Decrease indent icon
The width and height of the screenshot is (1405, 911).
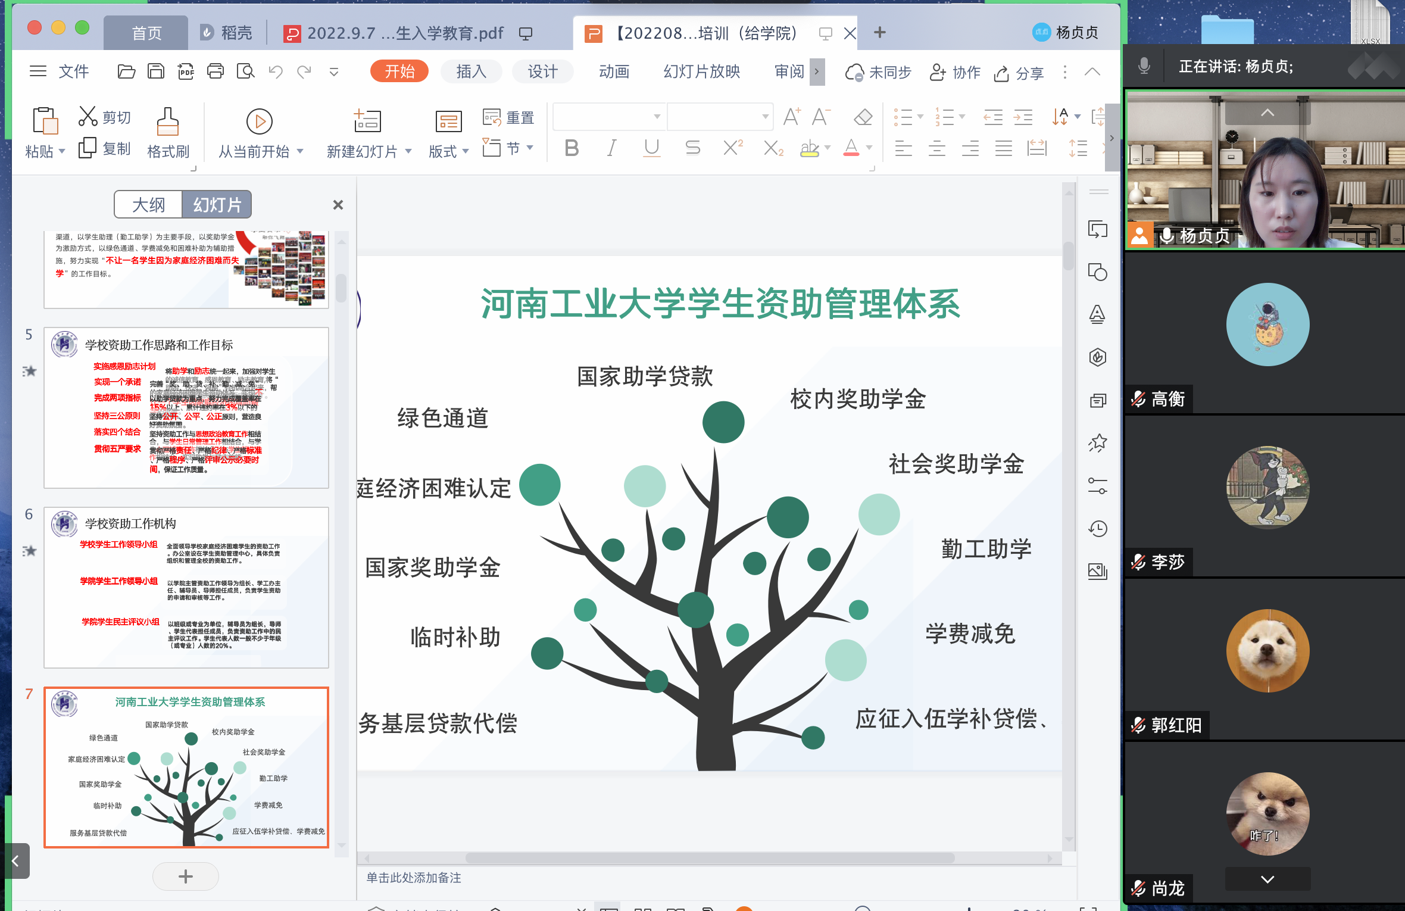(992, 117)
